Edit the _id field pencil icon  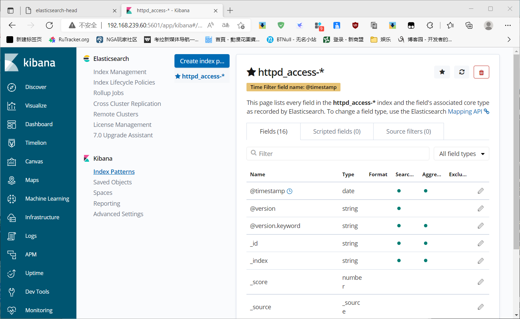pos(480,243)
